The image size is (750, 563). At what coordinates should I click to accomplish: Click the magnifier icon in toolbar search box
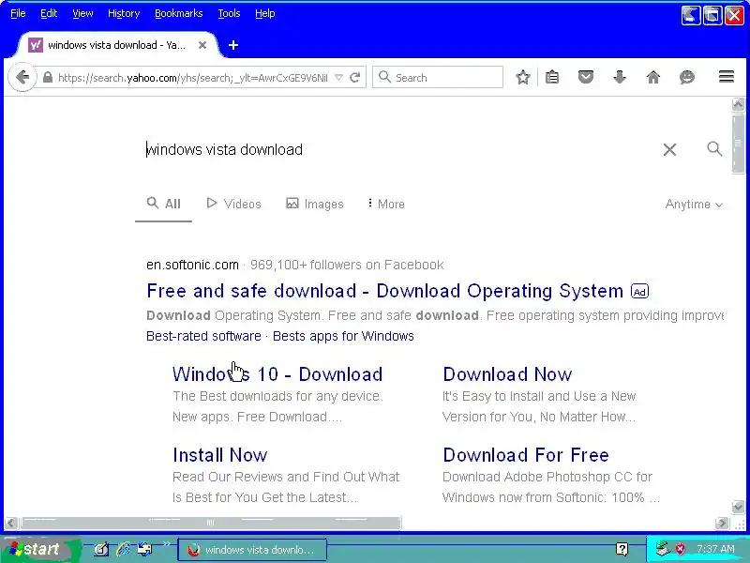(x=384, y=77)
